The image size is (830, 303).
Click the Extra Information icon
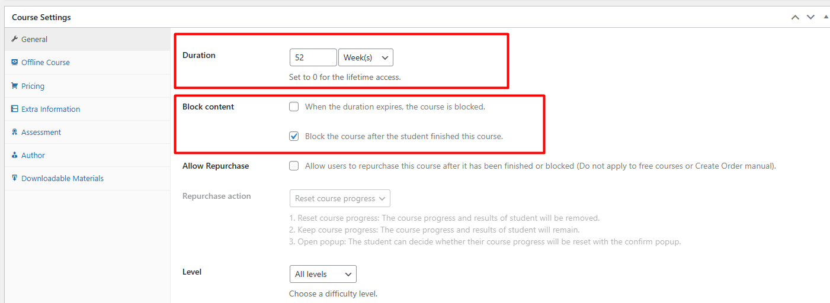[15, 109]
